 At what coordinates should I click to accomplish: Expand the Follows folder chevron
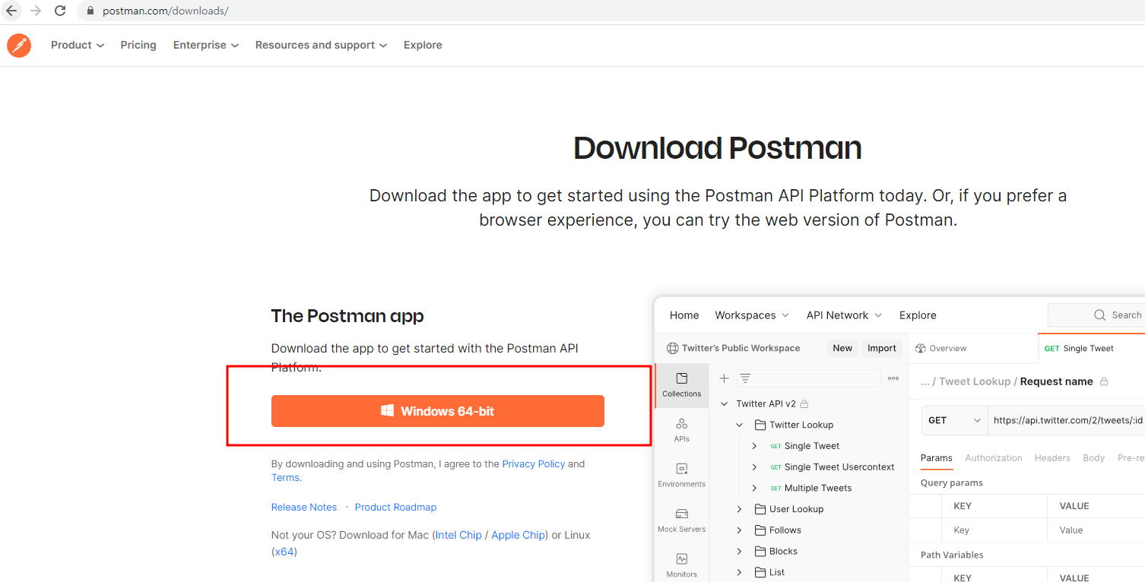pos(739,530)
